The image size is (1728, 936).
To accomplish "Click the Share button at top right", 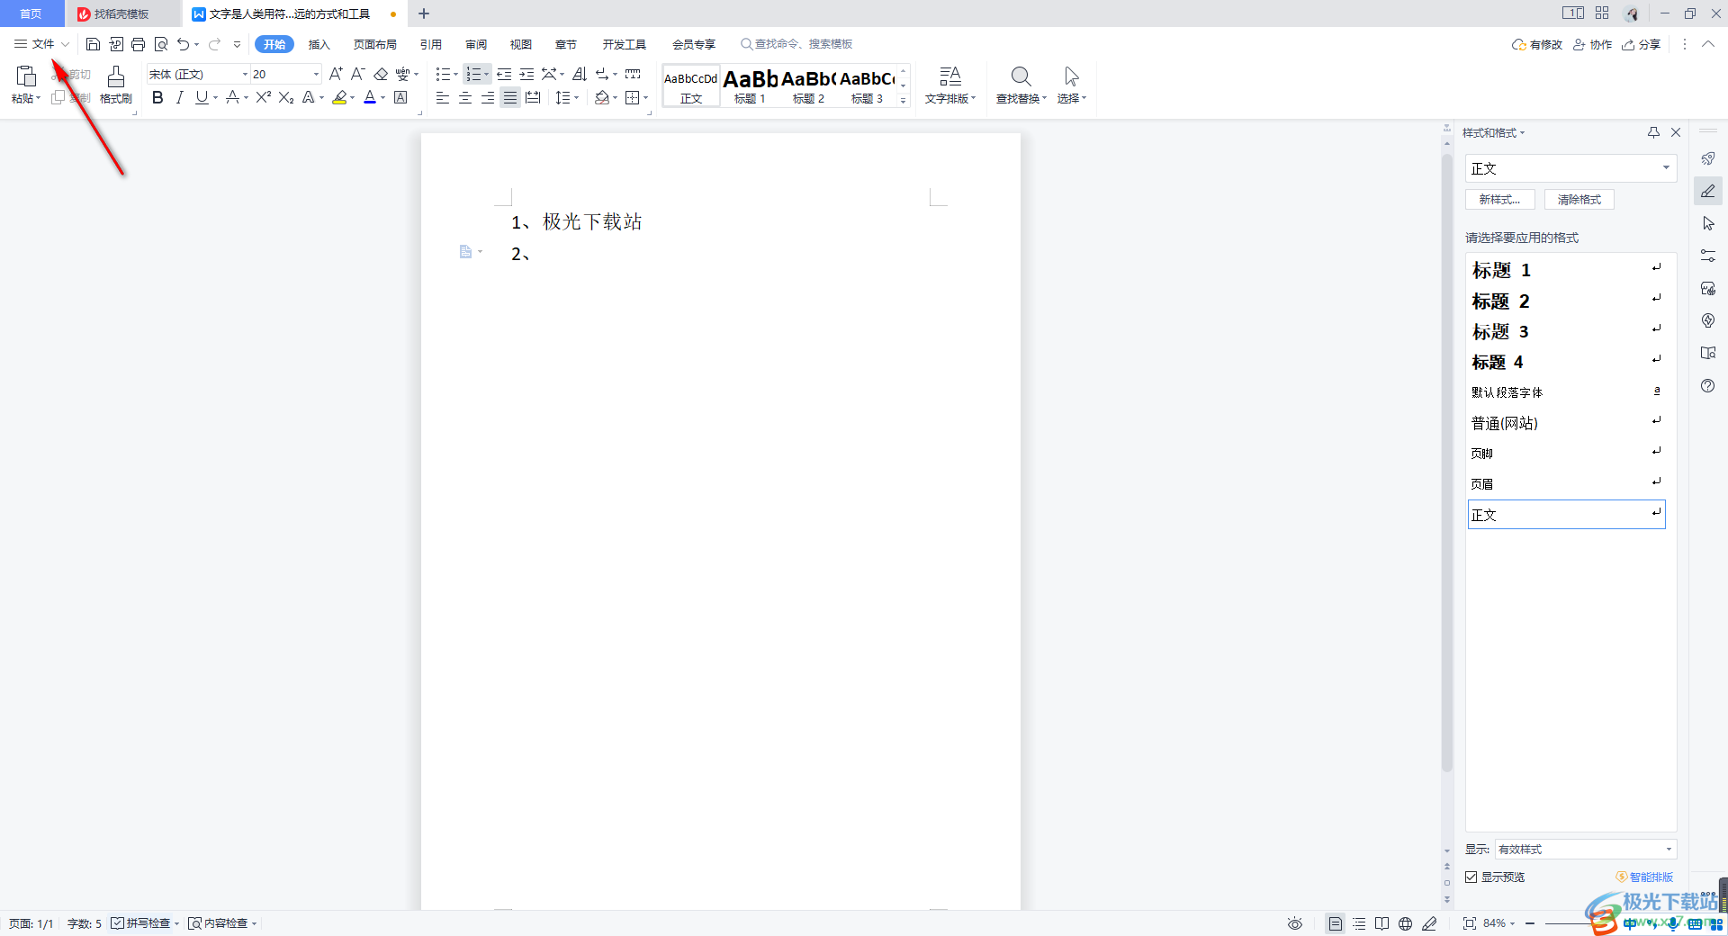I will tap(1641, 44).
